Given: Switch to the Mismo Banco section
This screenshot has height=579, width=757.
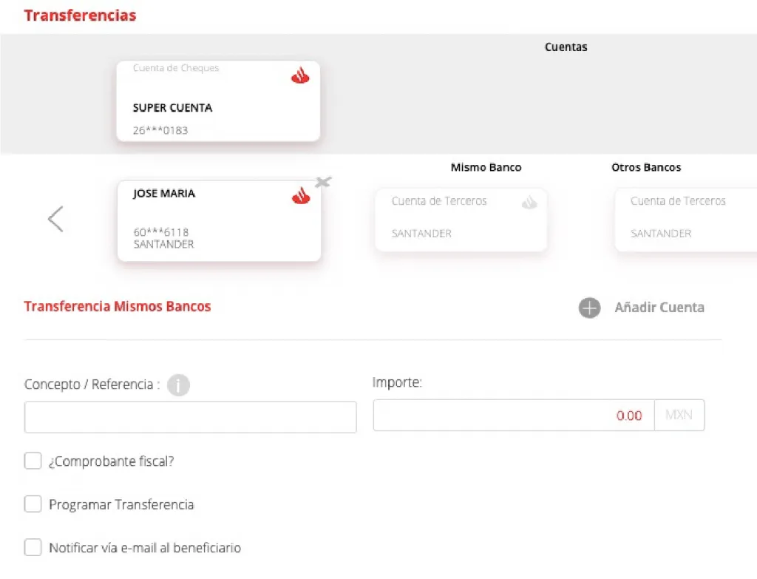Looking at the screenshot, I should [x=486, y=167].
